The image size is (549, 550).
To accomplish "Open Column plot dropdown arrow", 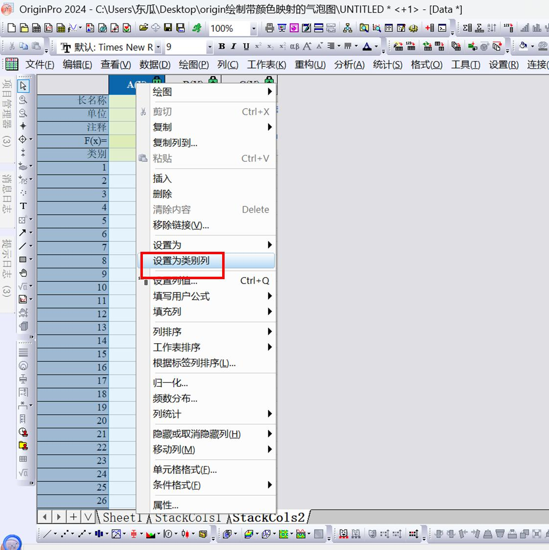I will pyautogui.click(x=106, y=534).
